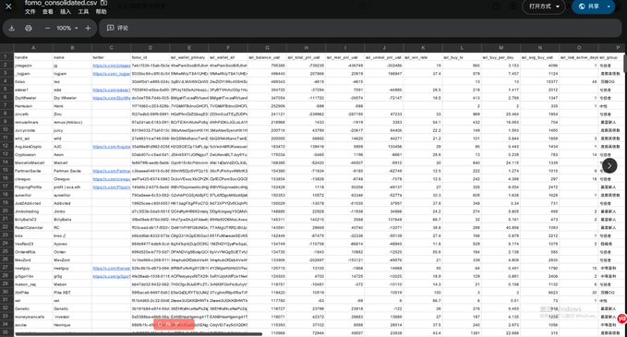This screenshot has width=627, height=337.
Task: Open the twitter link for Clewguo row
Action: tap(111, 179)
